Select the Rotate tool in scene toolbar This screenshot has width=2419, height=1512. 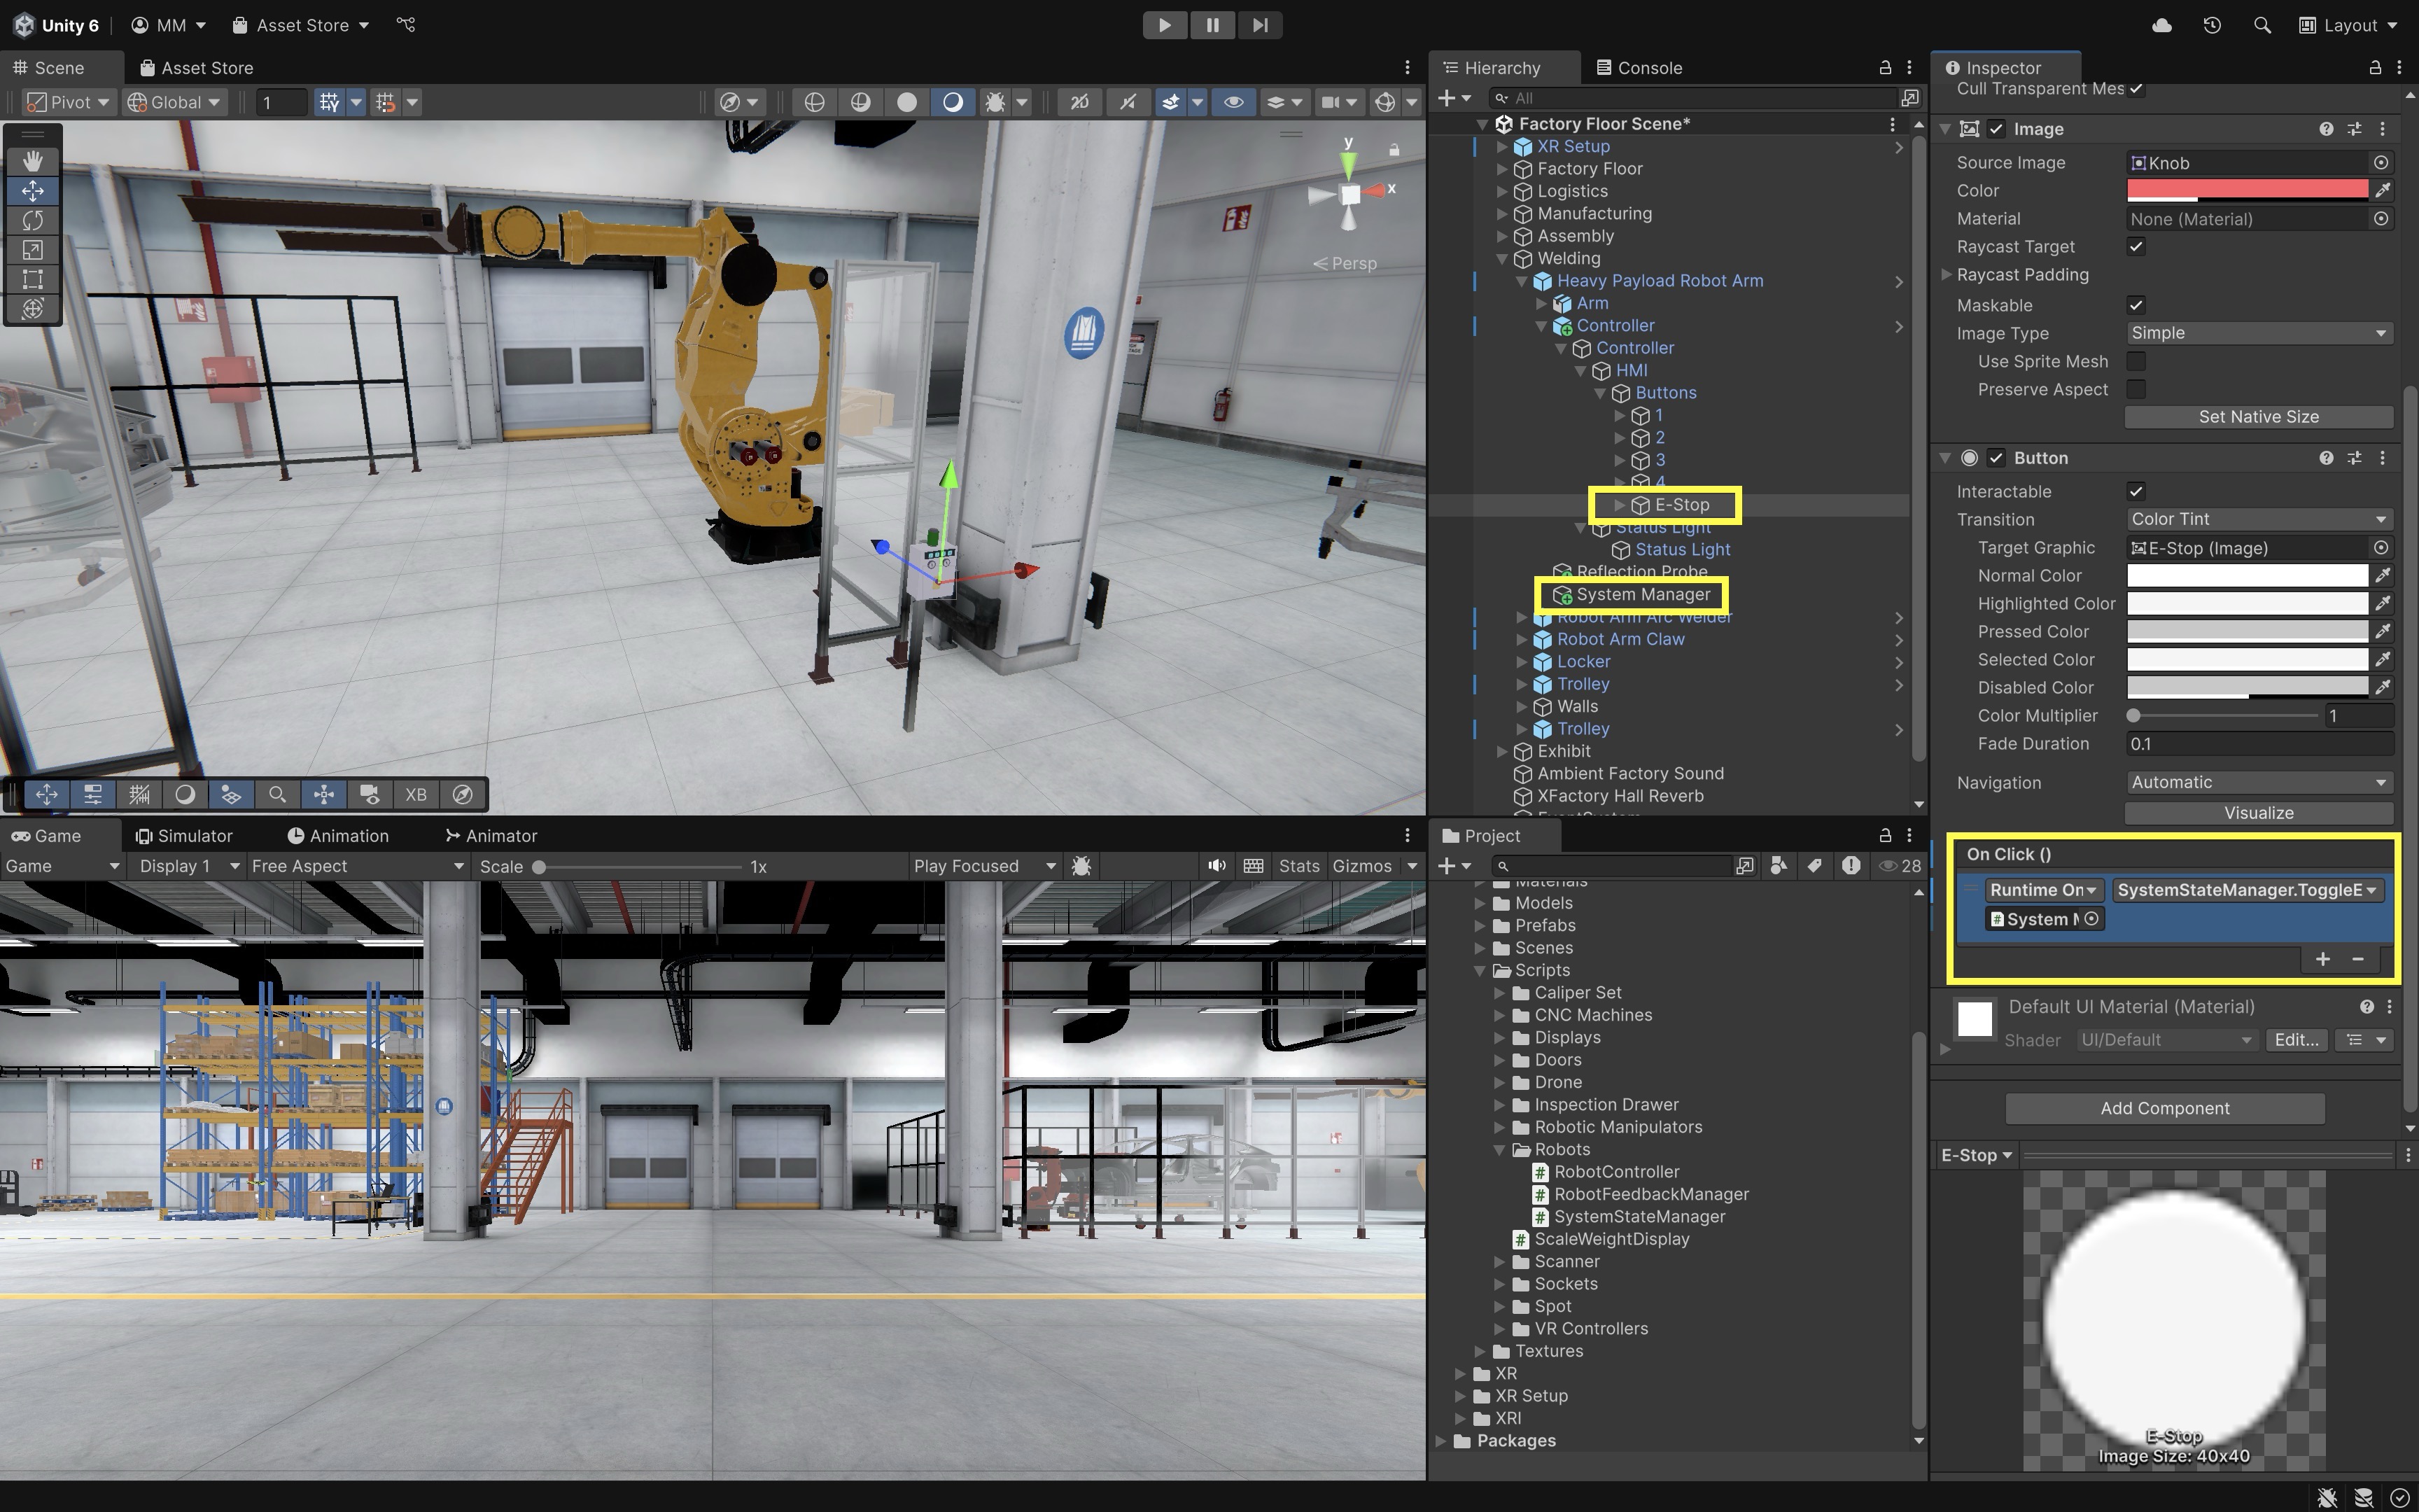33,220
